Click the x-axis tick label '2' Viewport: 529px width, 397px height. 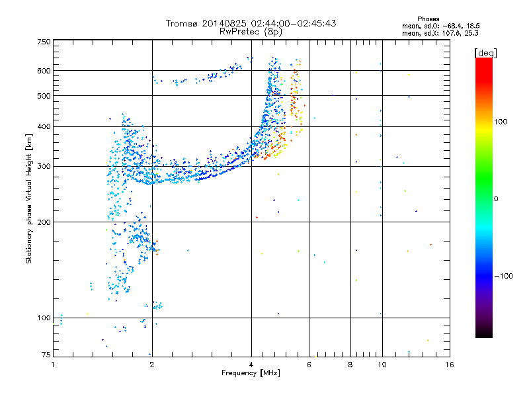(152, 365)
